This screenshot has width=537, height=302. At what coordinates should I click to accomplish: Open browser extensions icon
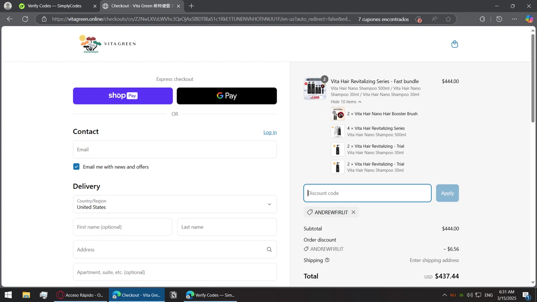(x=482, y=19)
